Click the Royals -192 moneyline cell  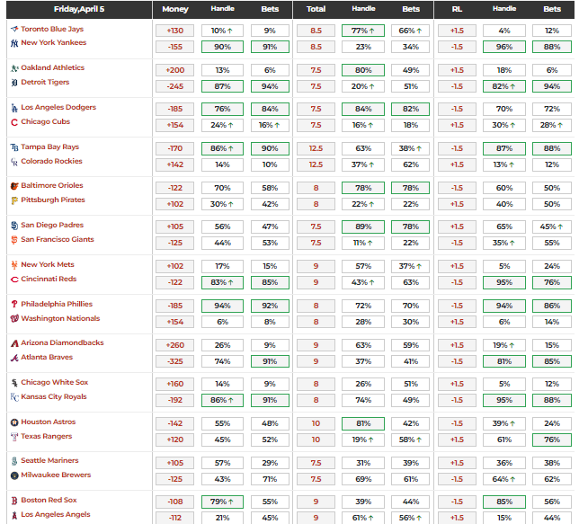(175, 400)
